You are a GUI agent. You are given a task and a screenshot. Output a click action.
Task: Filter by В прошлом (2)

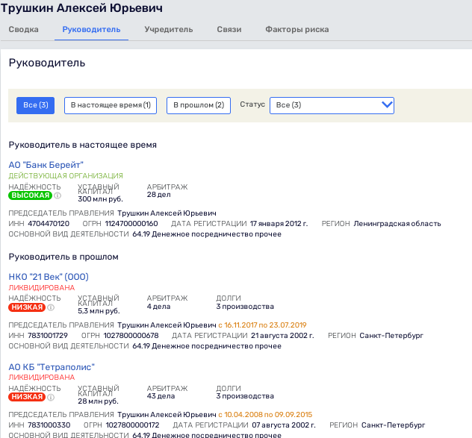(x=199, y=105)
